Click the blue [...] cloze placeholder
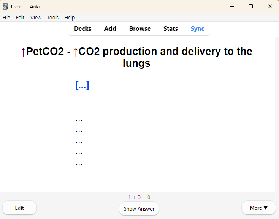 [x=82, y=85]
